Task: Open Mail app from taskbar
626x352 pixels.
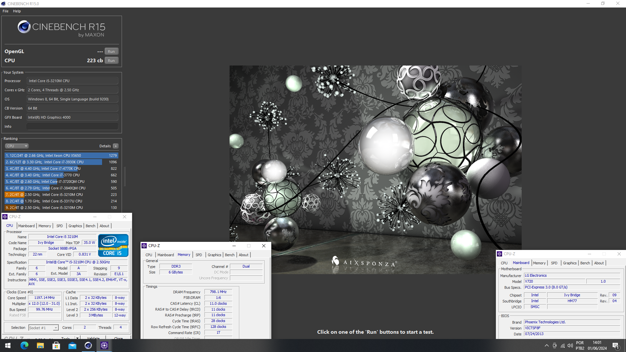Action: pyautogui.click(x=72, y=345)
